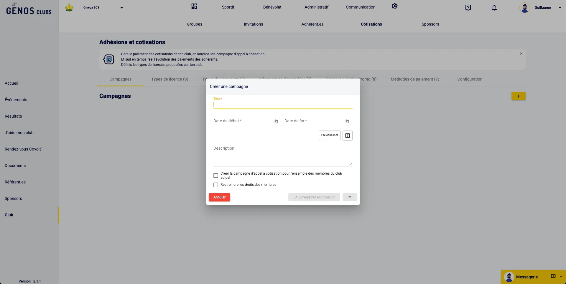Open the dashboard grid icon
Screen dimensions: 566x284
tap(194, 6)
